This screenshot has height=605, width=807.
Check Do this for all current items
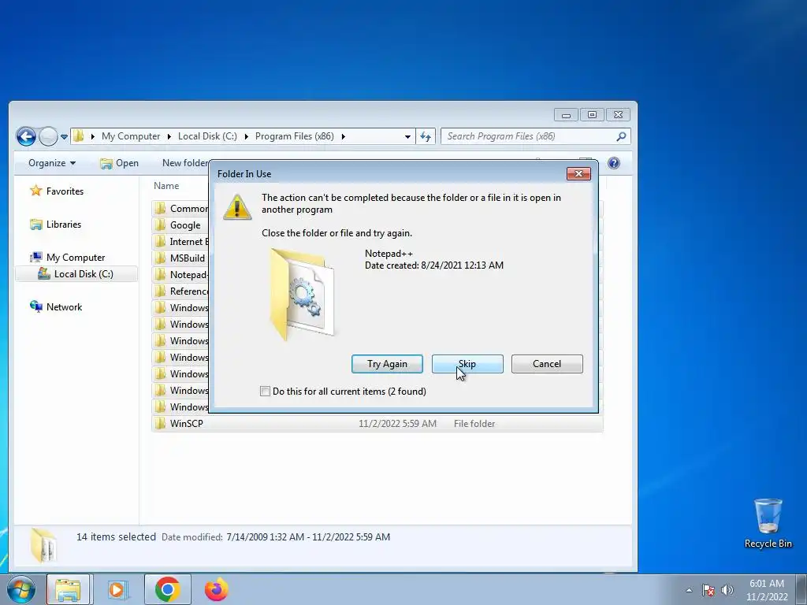(265, 392)
